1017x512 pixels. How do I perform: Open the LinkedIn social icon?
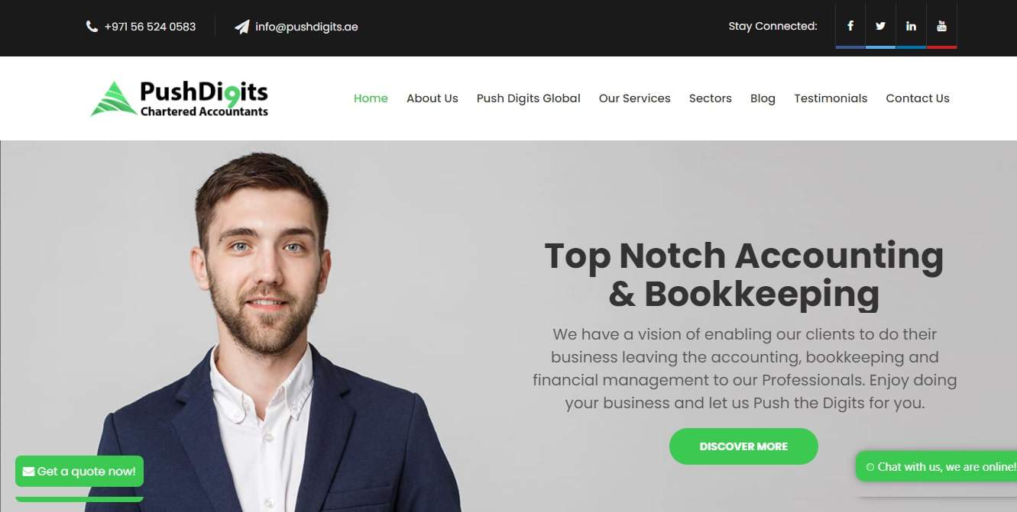[x=911, y=26]
